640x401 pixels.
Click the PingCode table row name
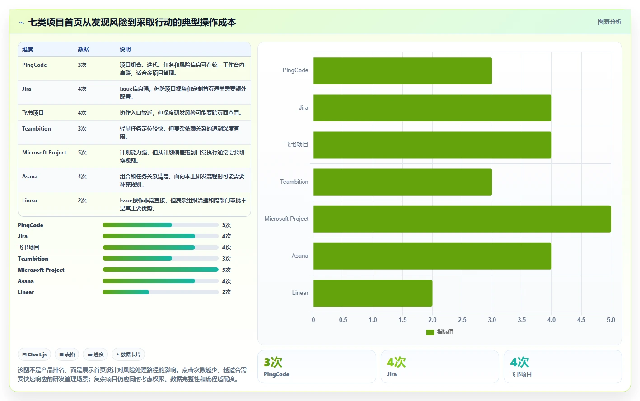pyautogui.click(x=34, y=65)
